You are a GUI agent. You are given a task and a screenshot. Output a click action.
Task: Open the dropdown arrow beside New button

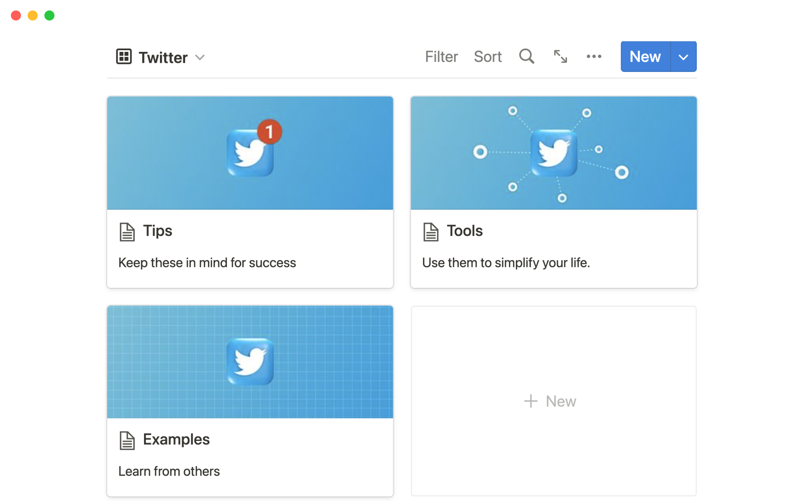(683, 57)
